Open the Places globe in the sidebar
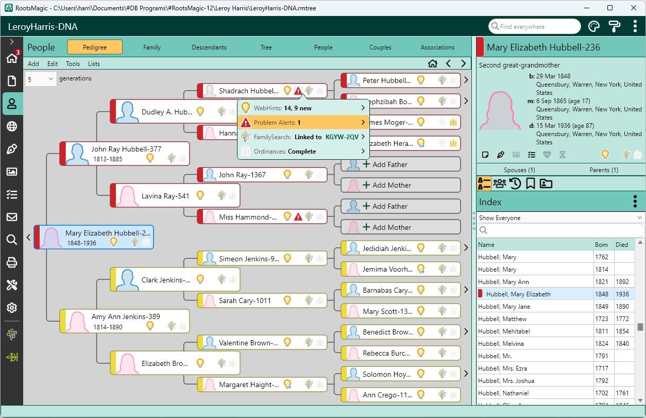The image size is (646, 418). point(12,126)
